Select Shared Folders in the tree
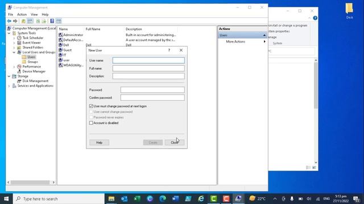The height and width of the screenshot is (204, 364). point(33,48)
